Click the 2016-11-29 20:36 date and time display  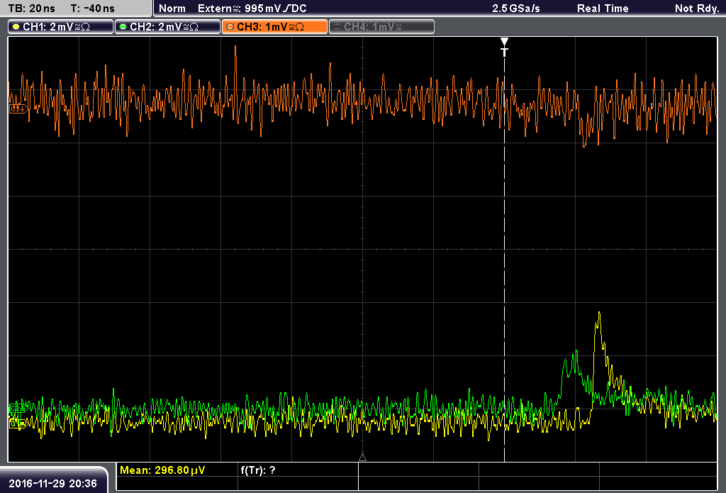pos(52,484)
